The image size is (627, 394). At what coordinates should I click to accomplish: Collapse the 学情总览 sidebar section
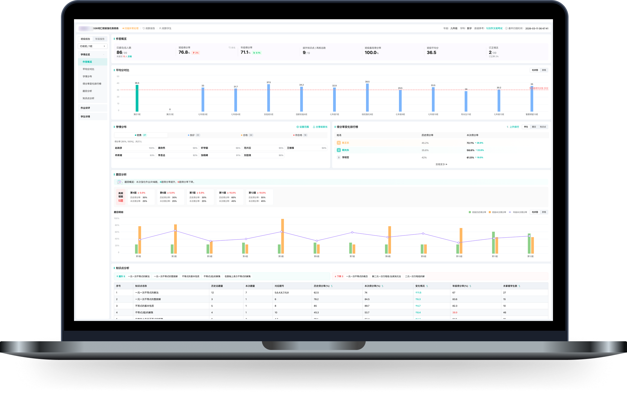coord(93,55)
